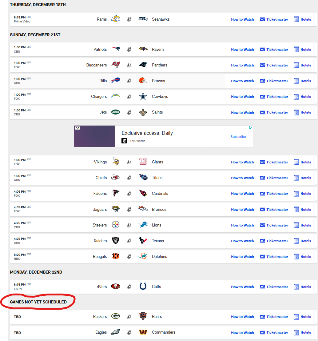Click the Seahawks team logo
Screen dimensions: 318x341
(x=143, y=19)
